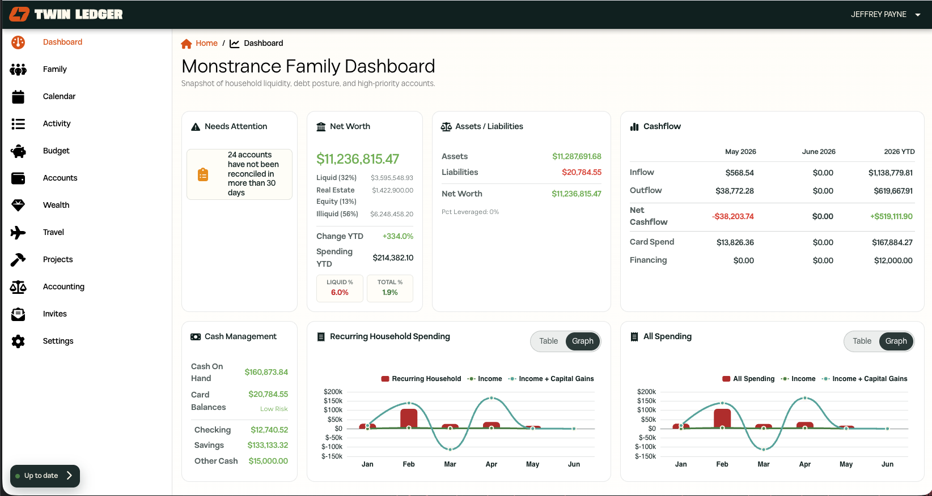Switch Recurring Household Spending to Table view

(549, 341)
